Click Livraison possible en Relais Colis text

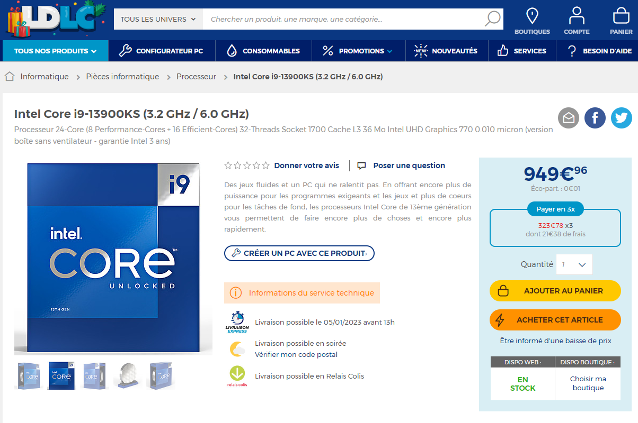[309, 376]
